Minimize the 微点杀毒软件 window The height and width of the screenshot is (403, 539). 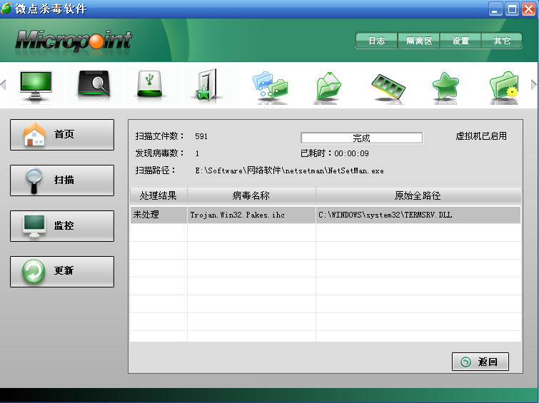click(x=495, y=9)
